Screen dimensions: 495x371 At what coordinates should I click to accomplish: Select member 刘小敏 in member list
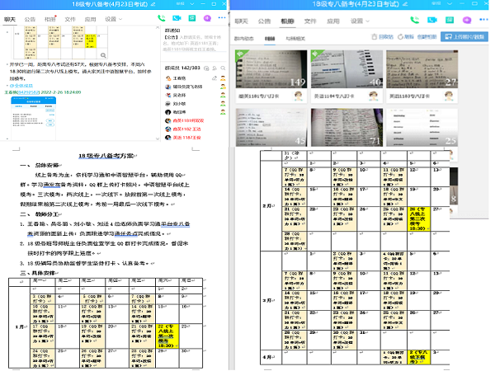point(179,104)
